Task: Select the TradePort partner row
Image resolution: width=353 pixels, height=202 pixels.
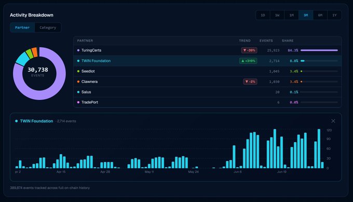Action: 207,102
